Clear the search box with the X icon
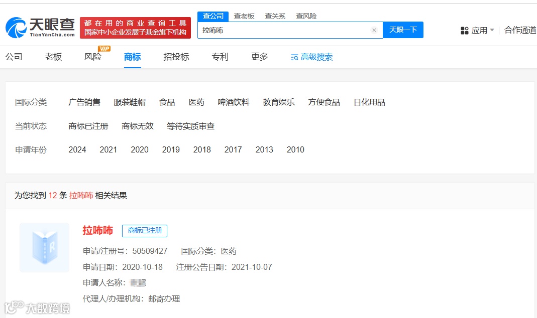This screenshot has height=318, width=537. click(374, 30)
